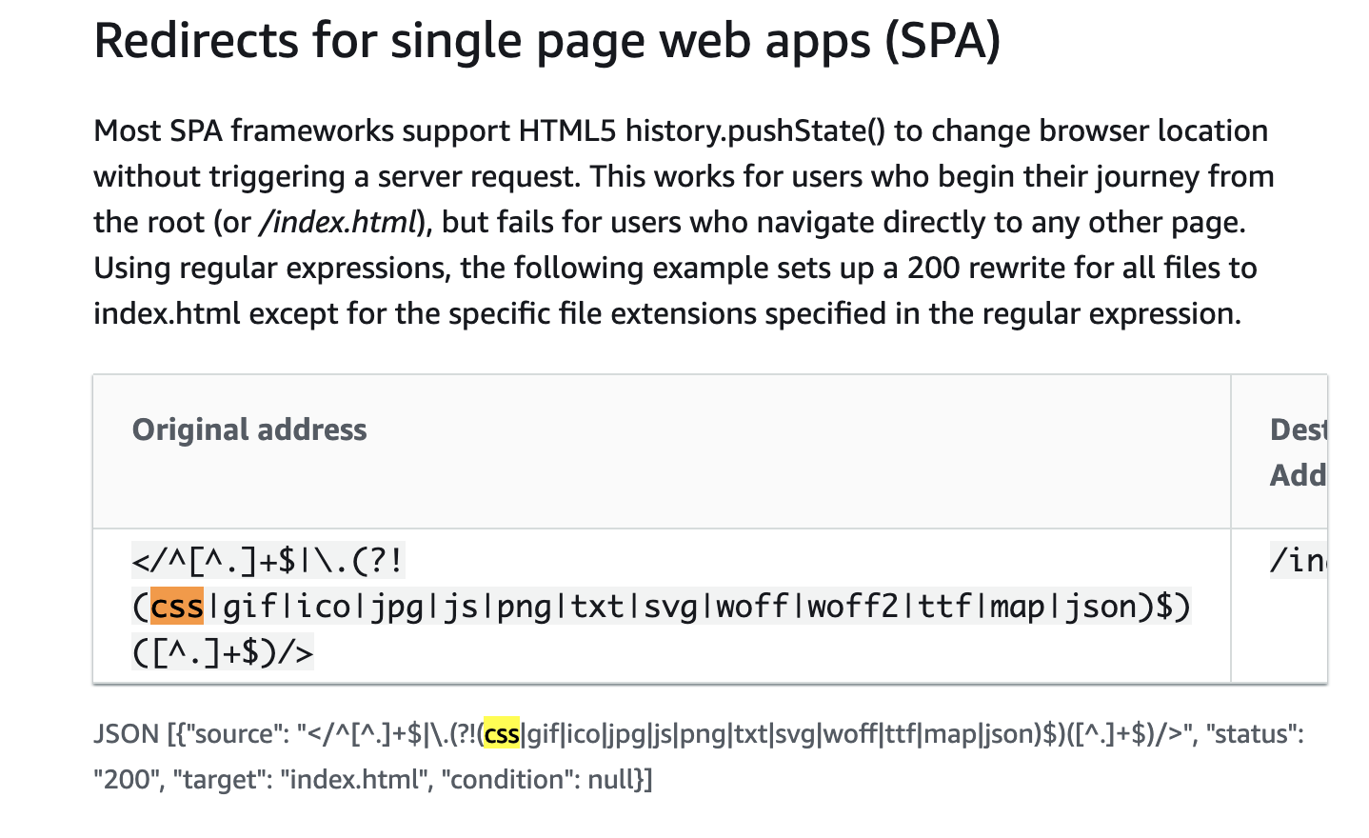This screenshot has height=838, width=1369.
Task: Click "history.pushState()" in the paragraph
Action: [x=755, y=131]
